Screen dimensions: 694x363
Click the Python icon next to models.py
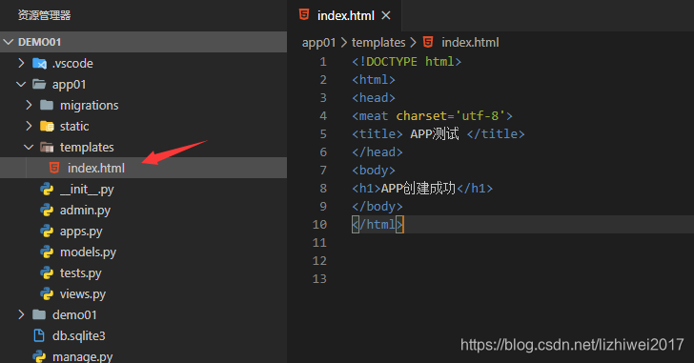47,252
